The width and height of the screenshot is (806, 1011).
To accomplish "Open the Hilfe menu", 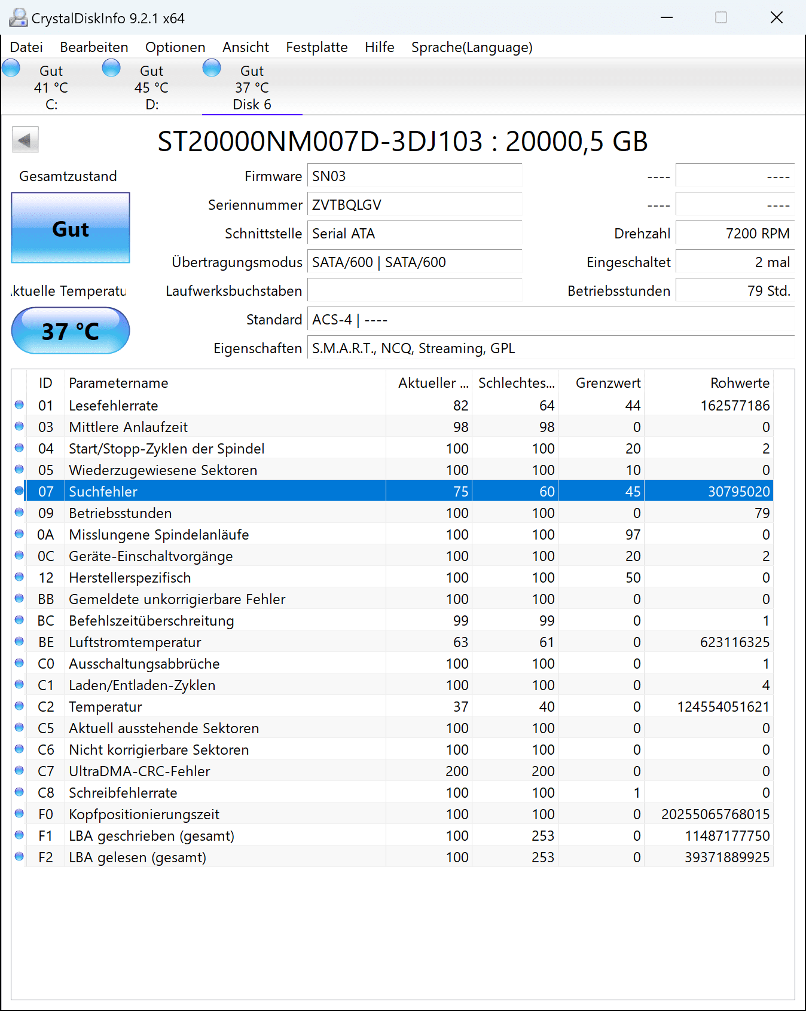I will (x=380, y=47).
